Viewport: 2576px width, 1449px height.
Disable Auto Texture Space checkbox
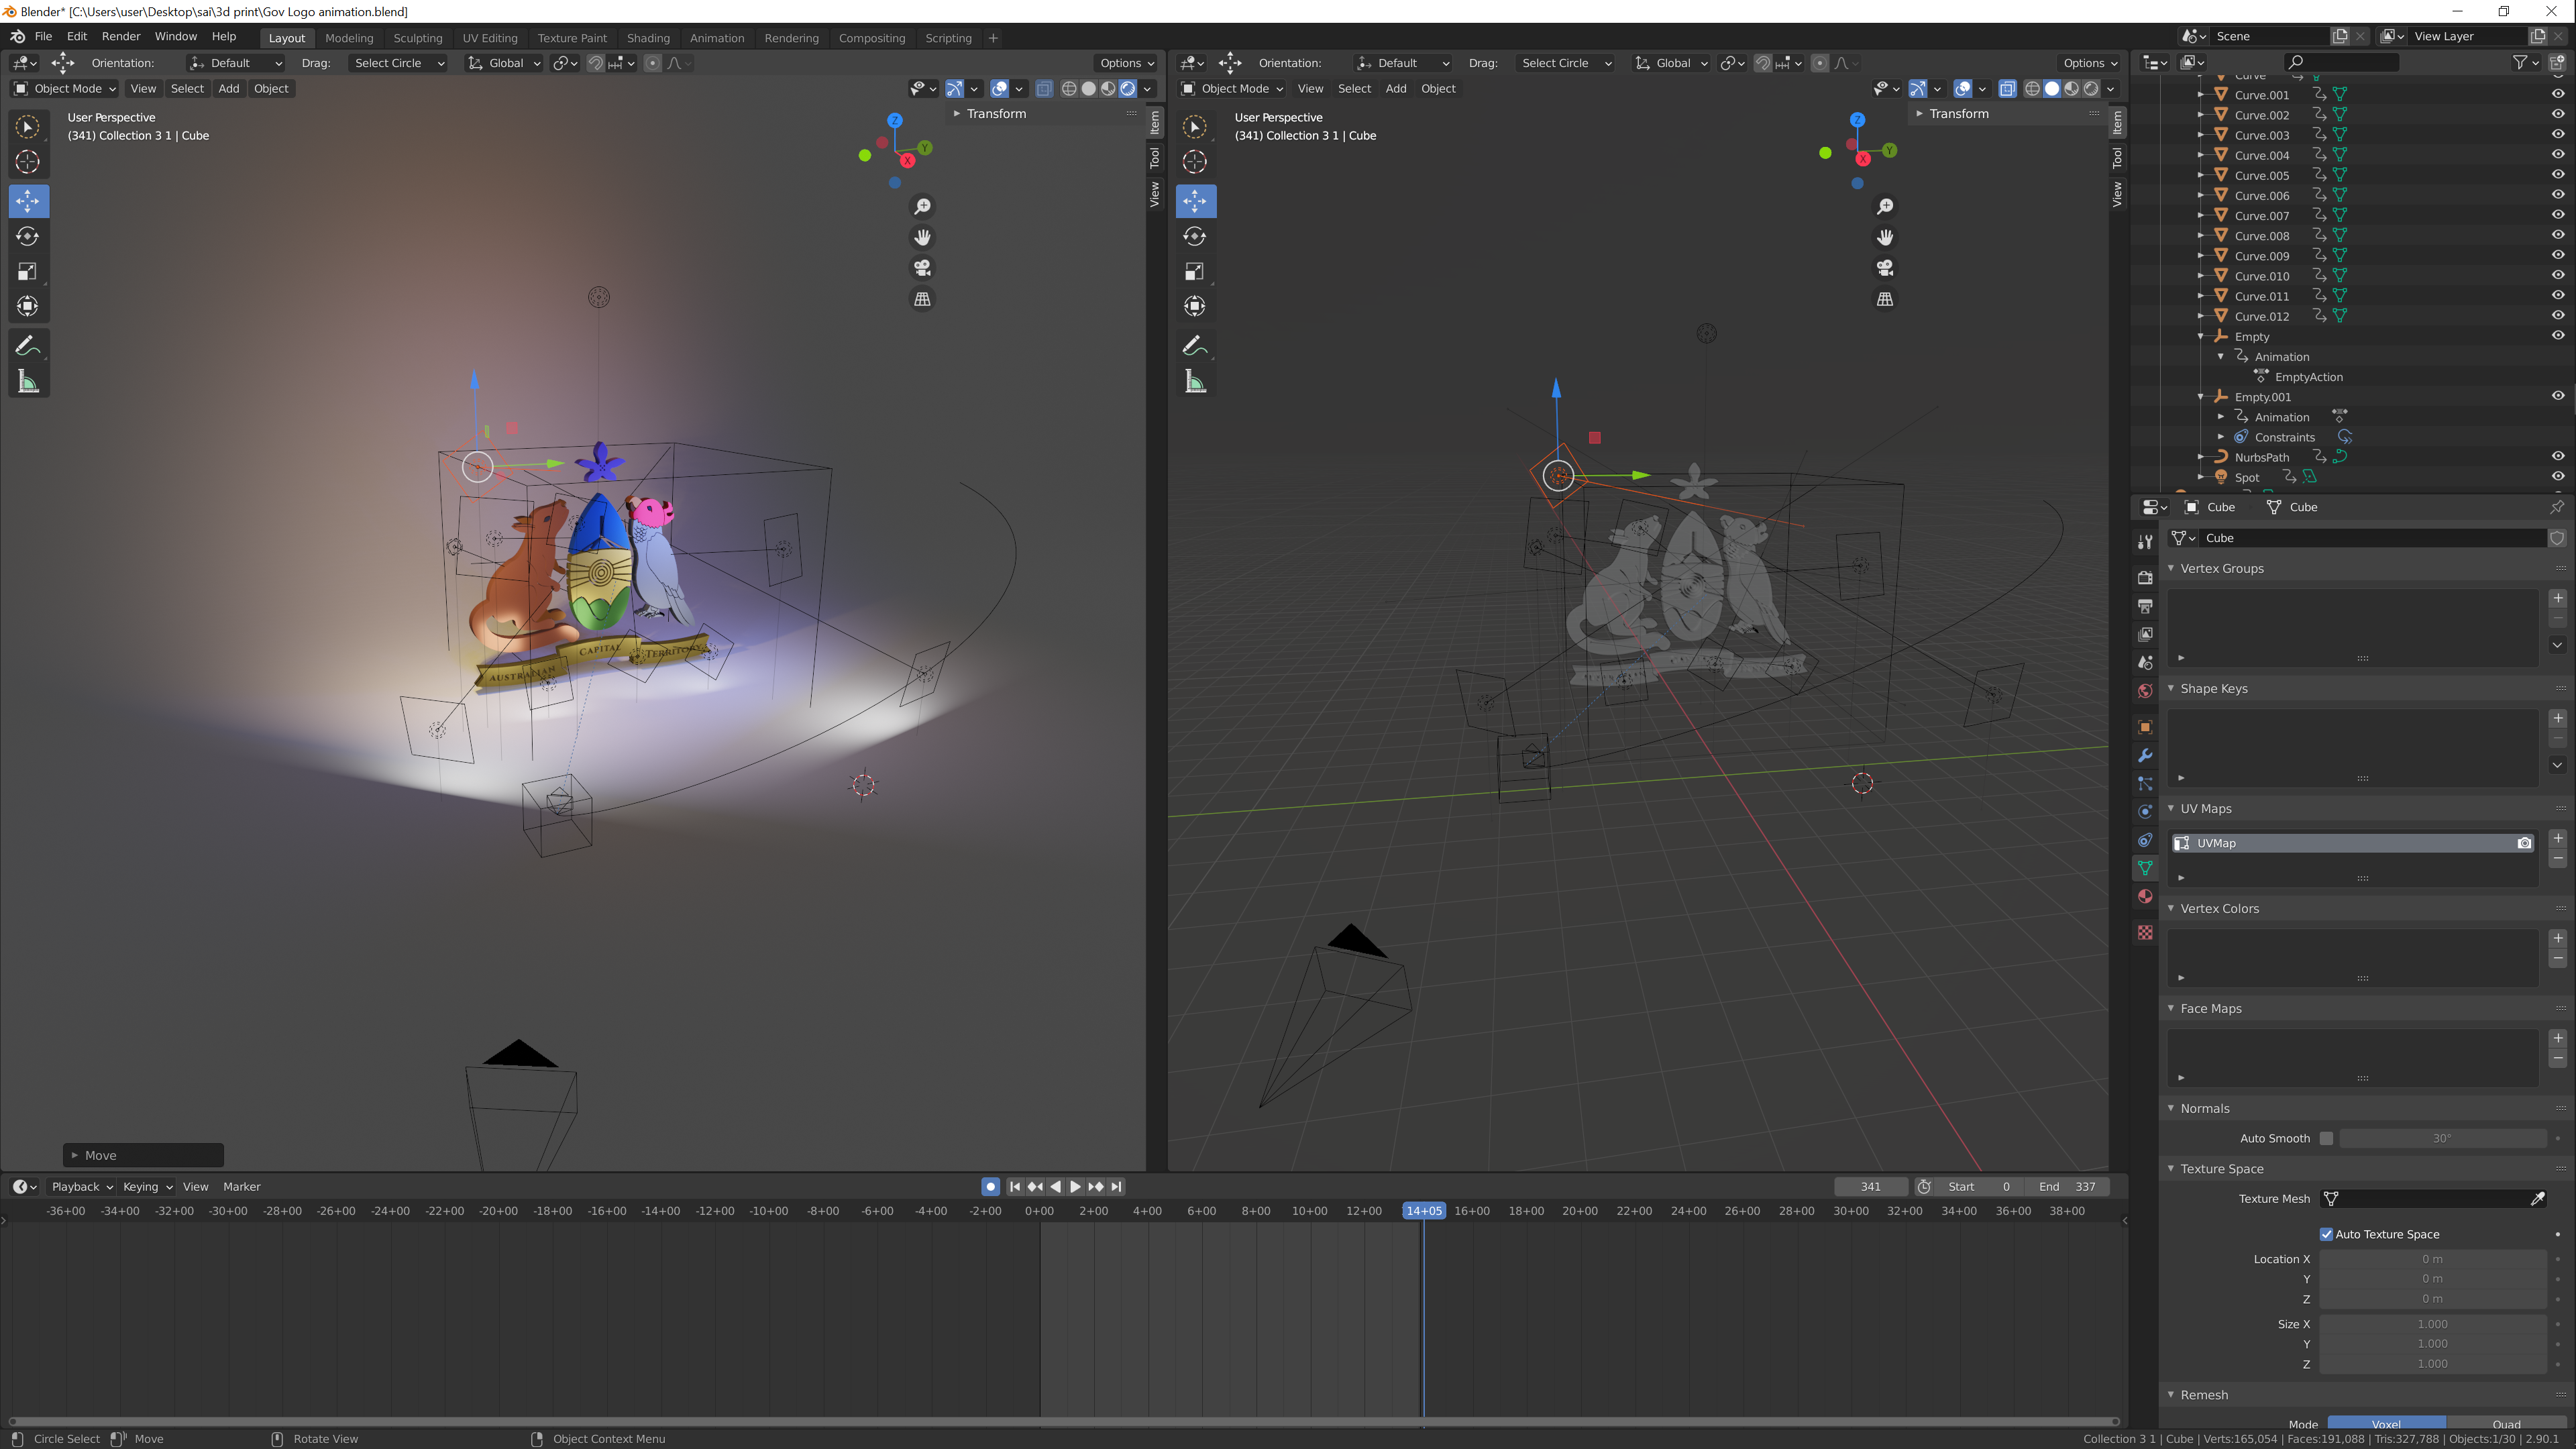pyautogui.click(x=2326, y=1234)
